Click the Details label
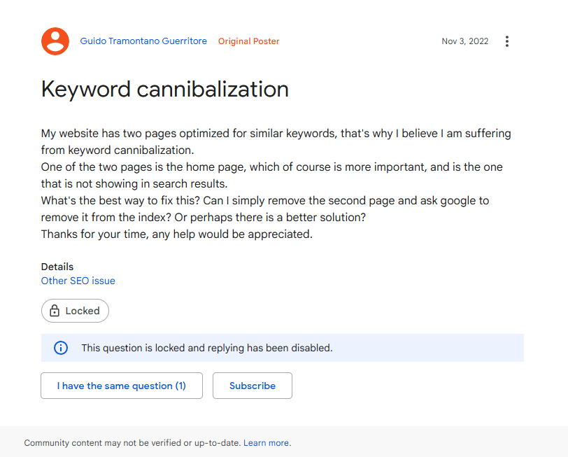This screenshot has height=457, width=568. click(x=57, y=267)
